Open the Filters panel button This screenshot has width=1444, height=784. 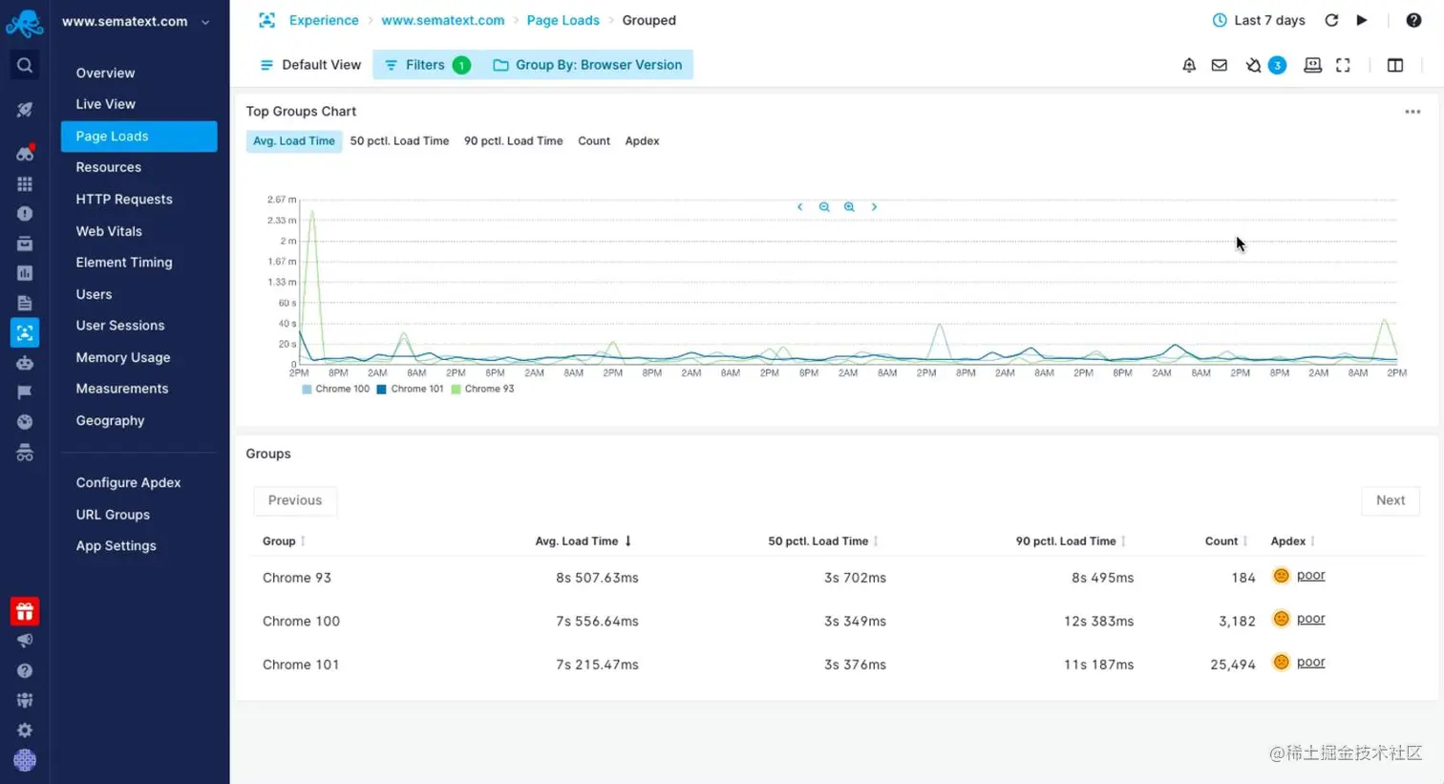point(427,65)
